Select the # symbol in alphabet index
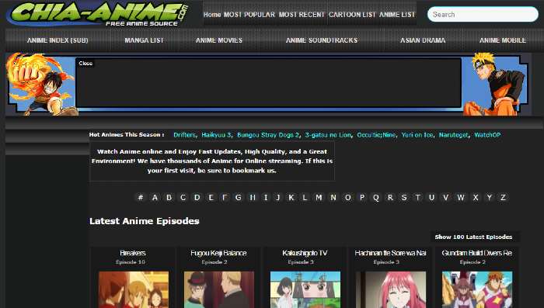 [x=141, y=198]
